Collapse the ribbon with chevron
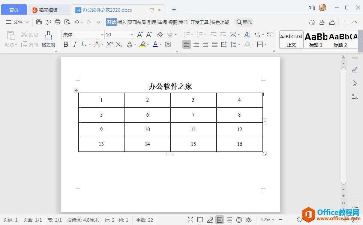 pyautogui.click(x=355, y=22)
